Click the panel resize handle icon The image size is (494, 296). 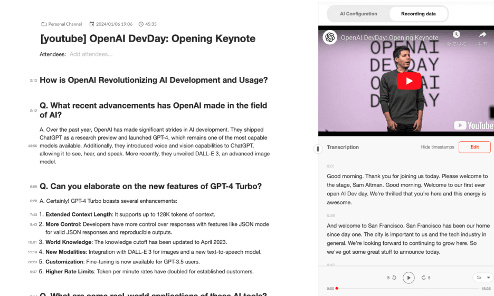pyautogui.click(x=318, y=149)
